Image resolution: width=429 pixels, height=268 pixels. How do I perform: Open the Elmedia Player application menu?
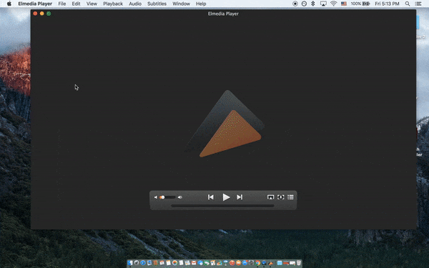35,4
